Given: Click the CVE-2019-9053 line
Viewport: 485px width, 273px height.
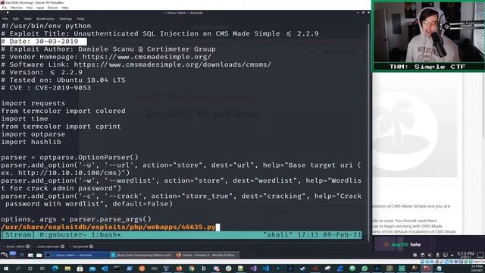Looking at the screenshot, I should (x=46, y=88).
